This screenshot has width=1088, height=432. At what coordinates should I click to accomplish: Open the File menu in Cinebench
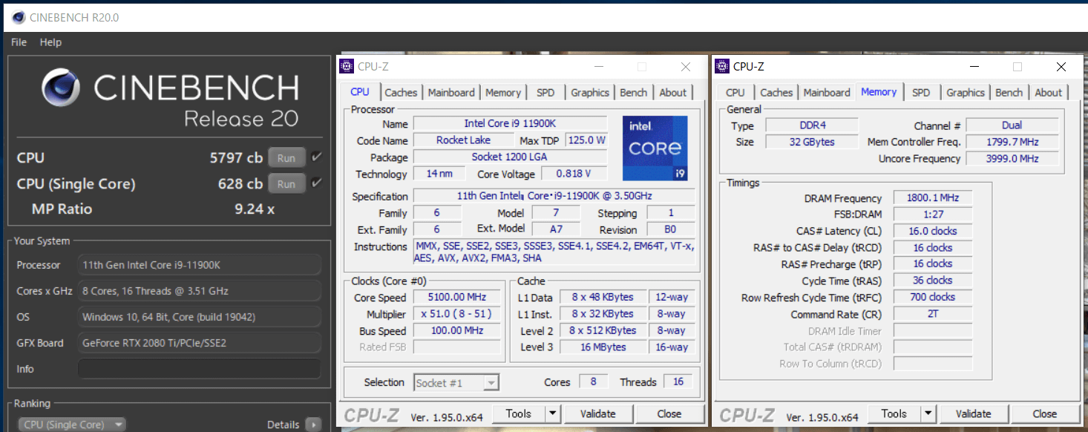(x=19, y=42)
